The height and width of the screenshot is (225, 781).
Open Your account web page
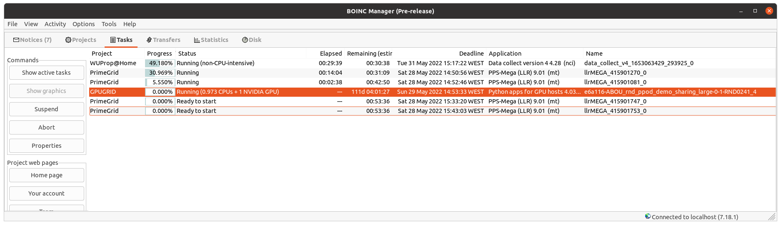[x=47, y=193]
